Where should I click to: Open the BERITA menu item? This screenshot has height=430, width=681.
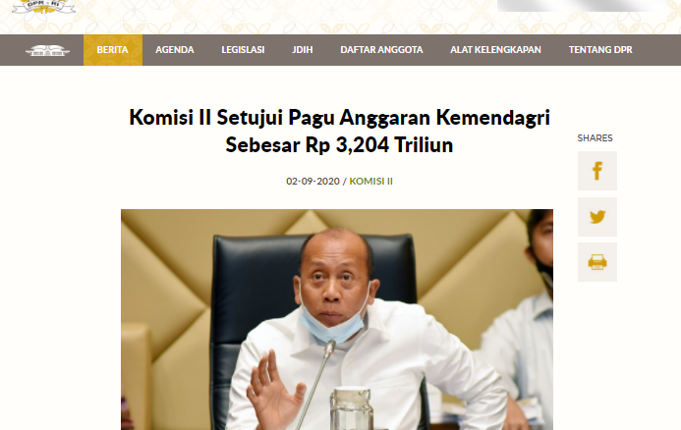tap(112, 50)
